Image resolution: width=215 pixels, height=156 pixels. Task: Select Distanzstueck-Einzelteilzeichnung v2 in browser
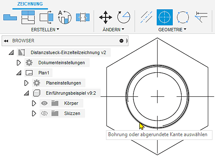(x=68, y=52)
